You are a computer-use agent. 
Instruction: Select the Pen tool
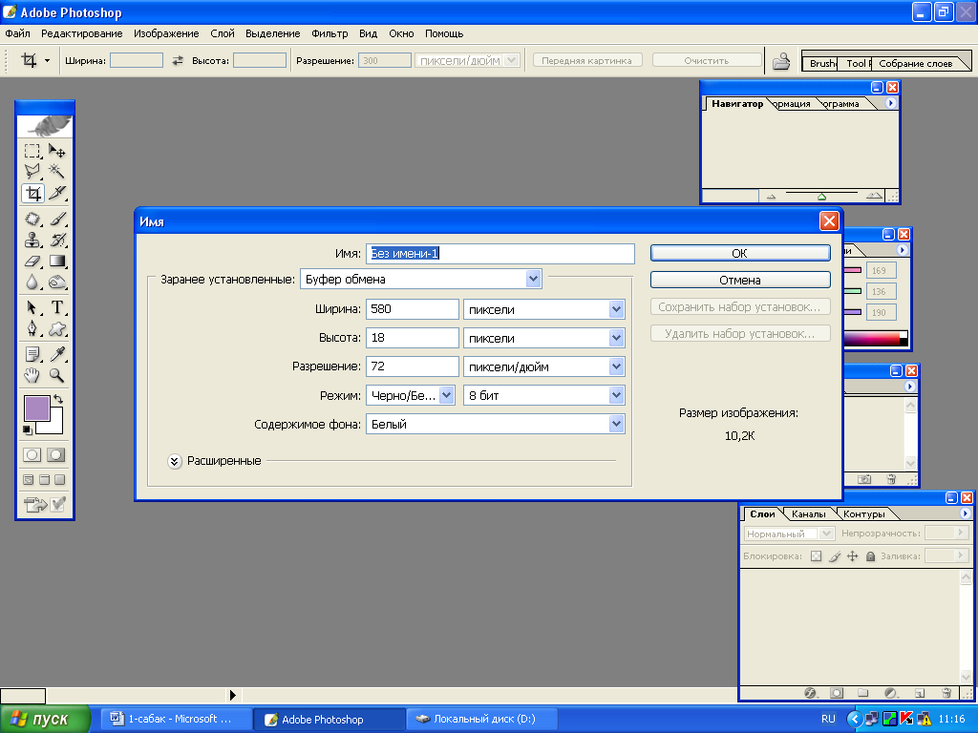pos(32,328)
